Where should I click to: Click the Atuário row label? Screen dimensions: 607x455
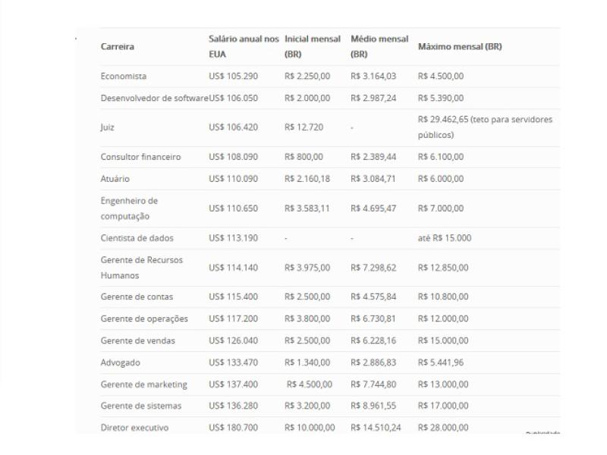pyautogui.click(x=115, y=179)
